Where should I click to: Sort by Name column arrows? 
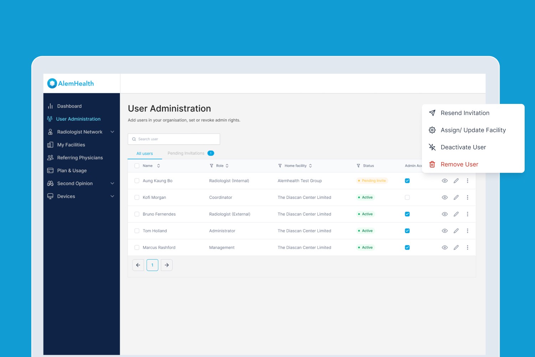(159, 166)
